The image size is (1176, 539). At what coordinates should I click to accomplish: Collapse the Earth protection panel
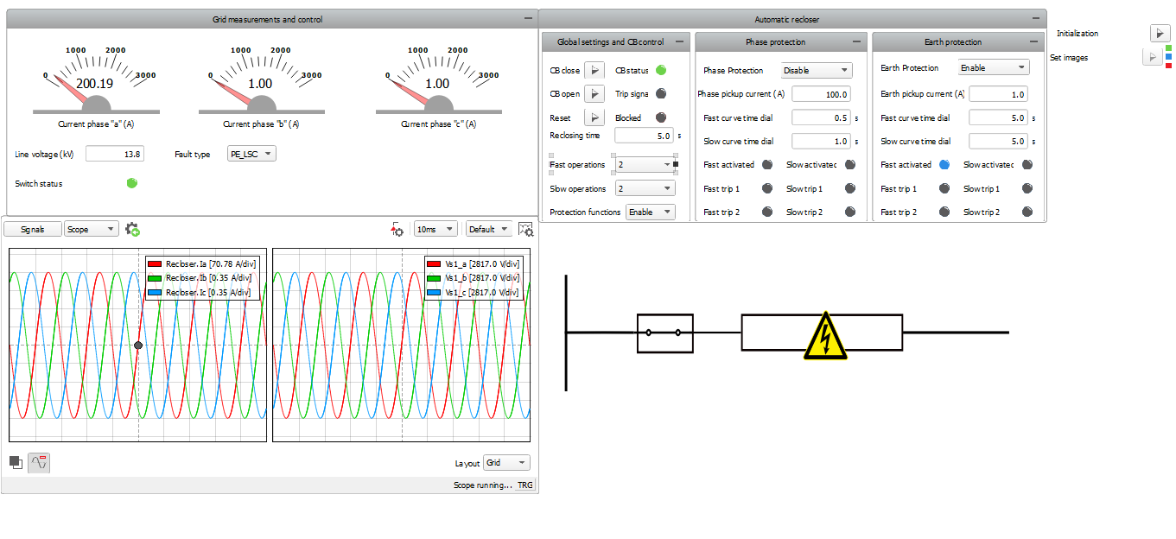pyautogui.click(x=1034, y=41)
